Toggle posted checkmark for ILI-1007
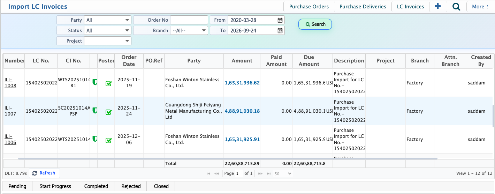The width and height of the screenshot is (495, 194). (x=108, y=112)
